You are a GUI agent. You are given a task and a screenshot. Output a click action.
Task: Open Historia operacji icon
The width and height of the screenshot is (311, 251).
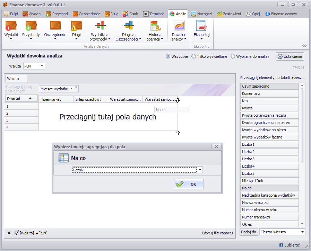coord(155,26)
